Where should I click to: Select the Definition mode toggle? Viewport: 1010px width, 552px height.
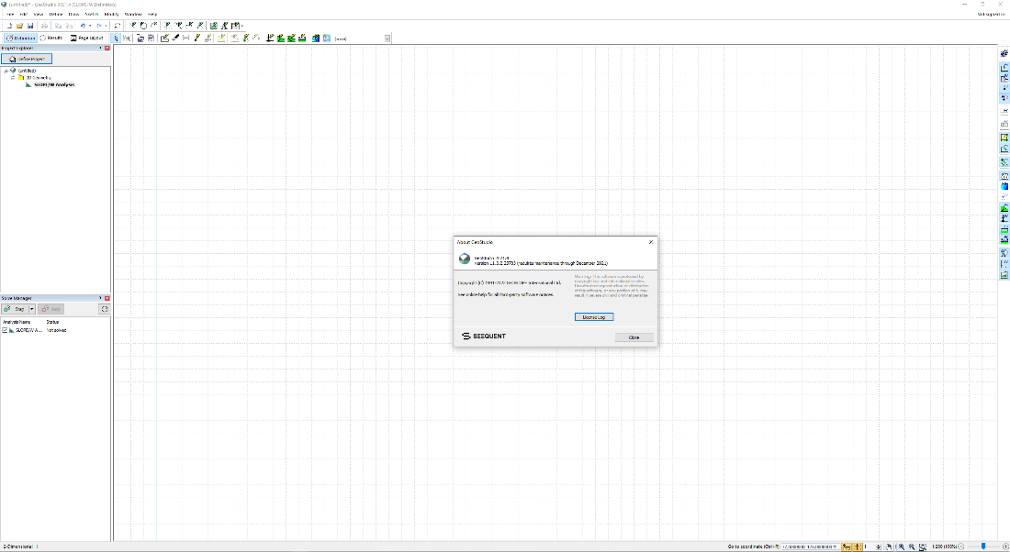(x=23, y=38)
